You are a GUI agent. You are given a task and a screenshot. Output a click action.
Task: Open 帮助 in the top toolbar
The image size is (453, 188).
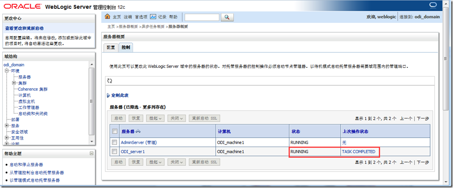(173, 17)
